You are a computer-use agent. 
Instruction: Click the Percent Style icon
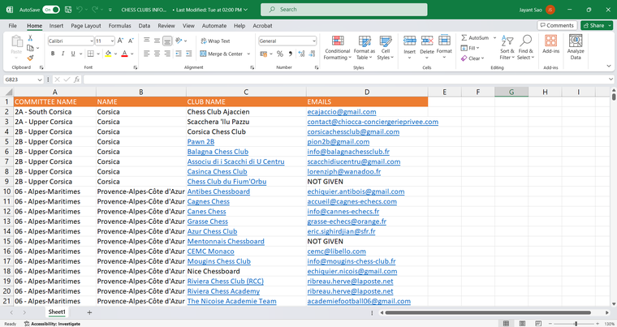coord(279,54)
